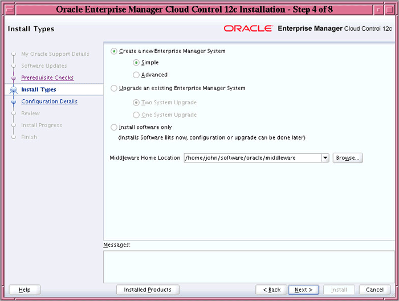Open the window menu icon in title bar

tap(10, 10)
